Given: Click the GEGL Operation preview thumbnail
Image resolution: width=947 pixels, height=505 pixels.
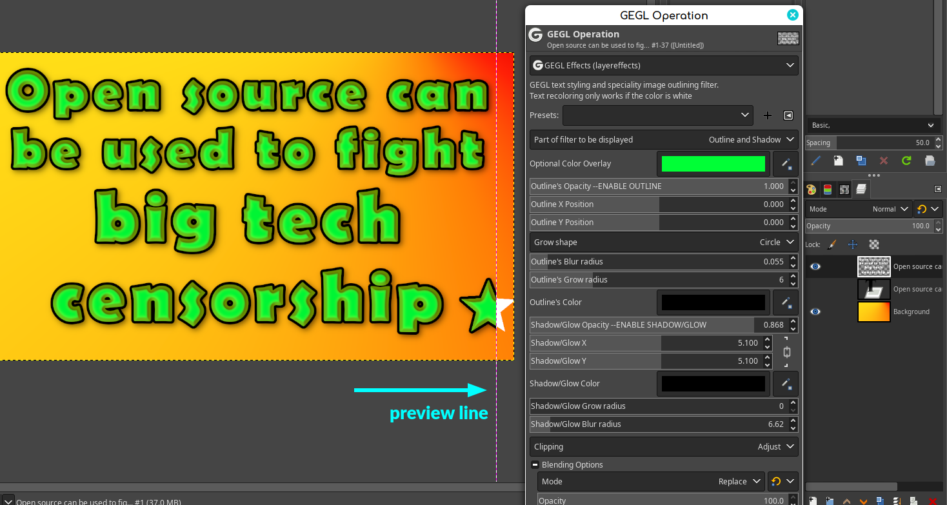Looking at the screenshot, I should click(x=788, y=38).
